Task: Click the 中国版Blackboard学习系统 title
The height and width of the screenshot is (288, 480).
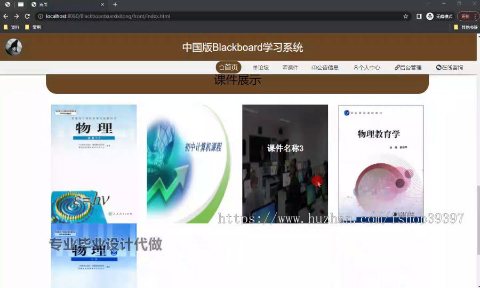Action: point(243,47)
